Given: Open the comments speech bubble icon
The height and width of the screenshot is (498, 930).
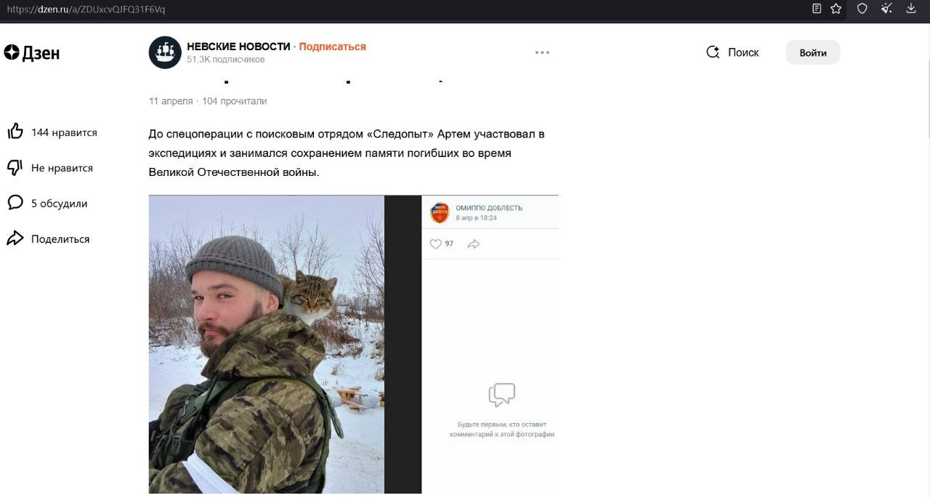Looking at the screenshot, I should click(15, 203).
